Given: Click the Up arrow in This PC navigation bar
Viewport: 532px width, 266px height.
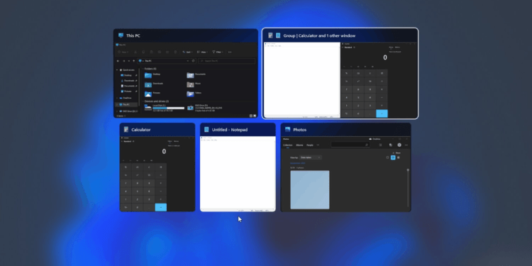Looking at the screenshot, I should pyautogui.click(x=133, y=61).
